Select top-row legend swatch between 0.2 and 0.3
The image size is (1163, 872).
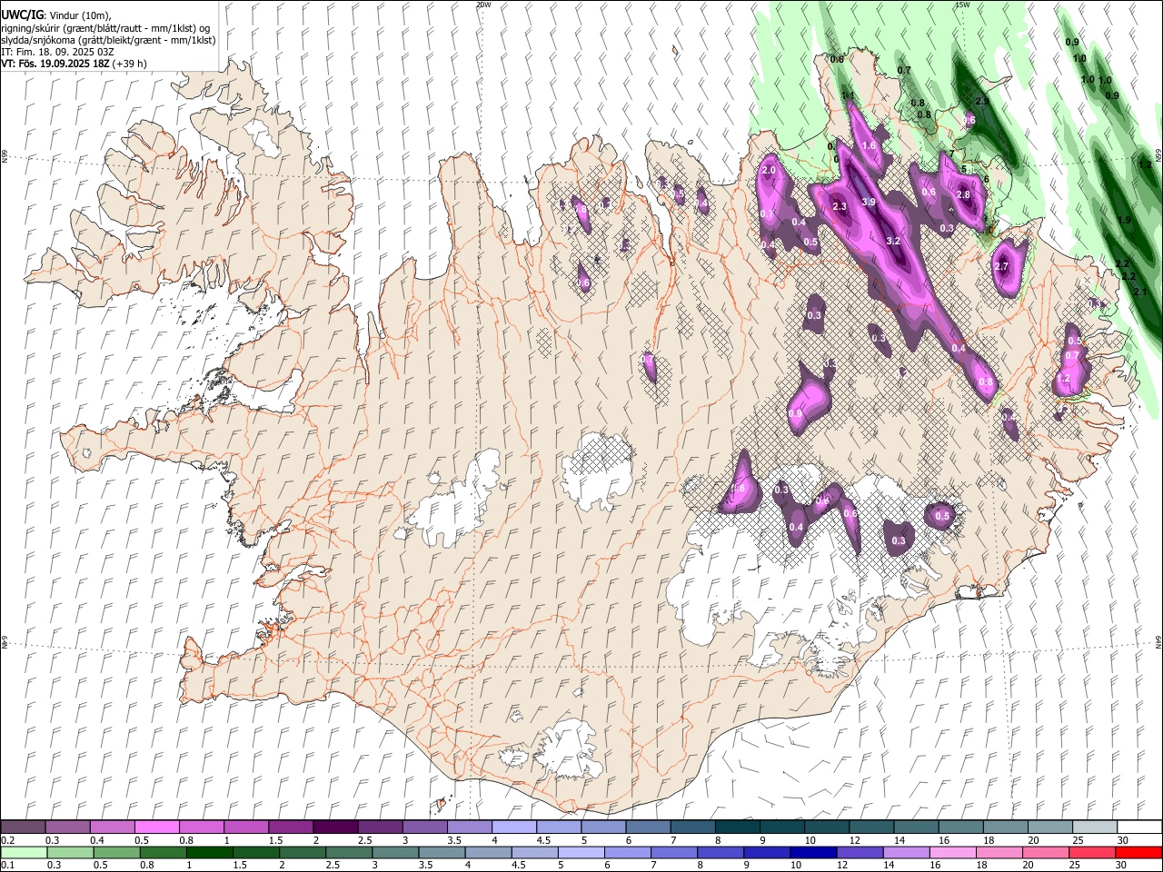23,827
